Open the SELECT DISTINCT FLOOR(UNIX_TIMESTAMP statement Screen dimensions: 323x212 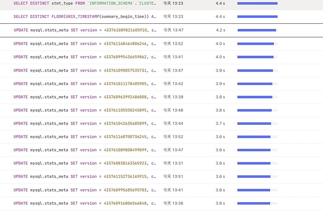(84, 17)
